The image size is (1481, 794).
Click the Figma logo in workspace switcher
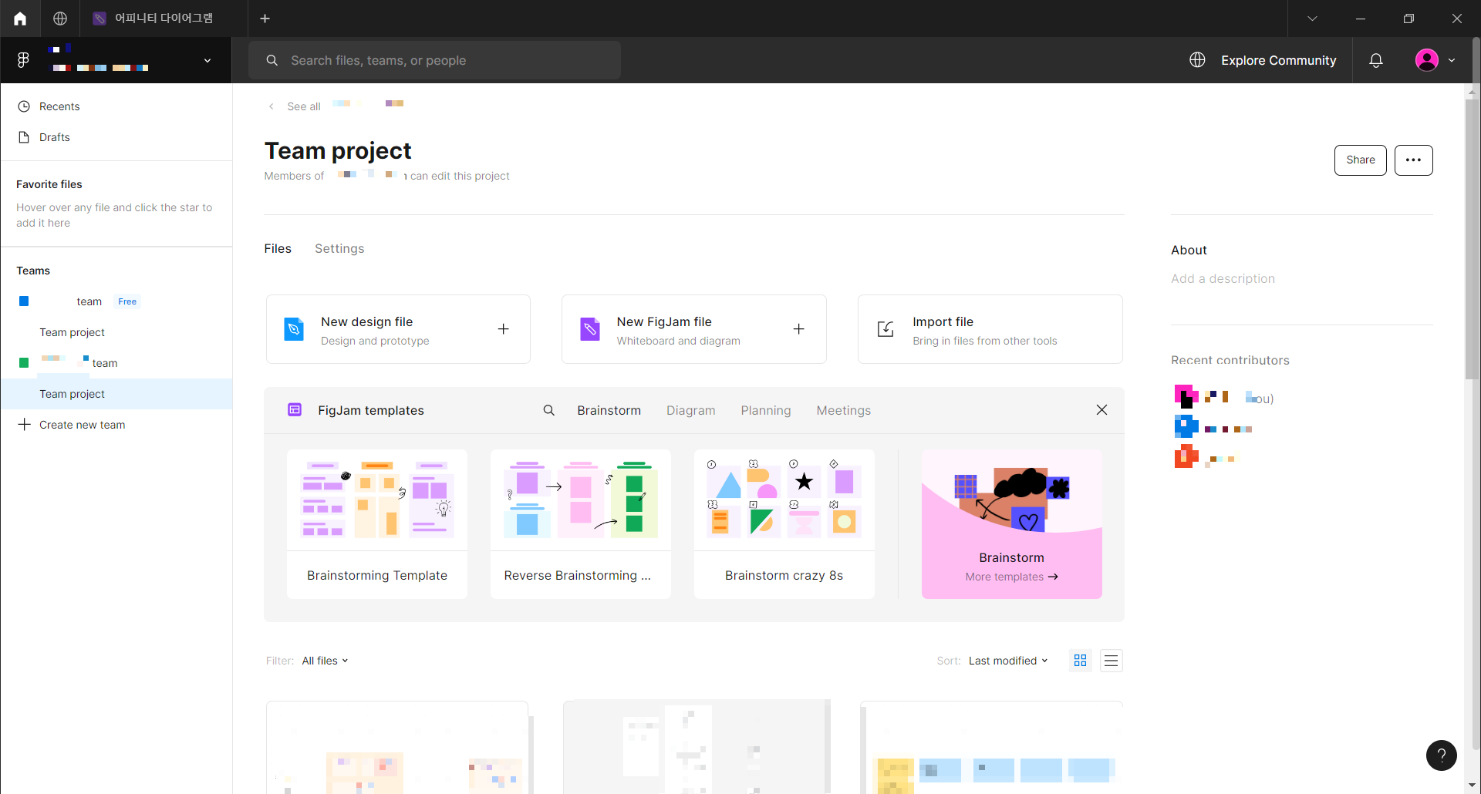point(23,60)
